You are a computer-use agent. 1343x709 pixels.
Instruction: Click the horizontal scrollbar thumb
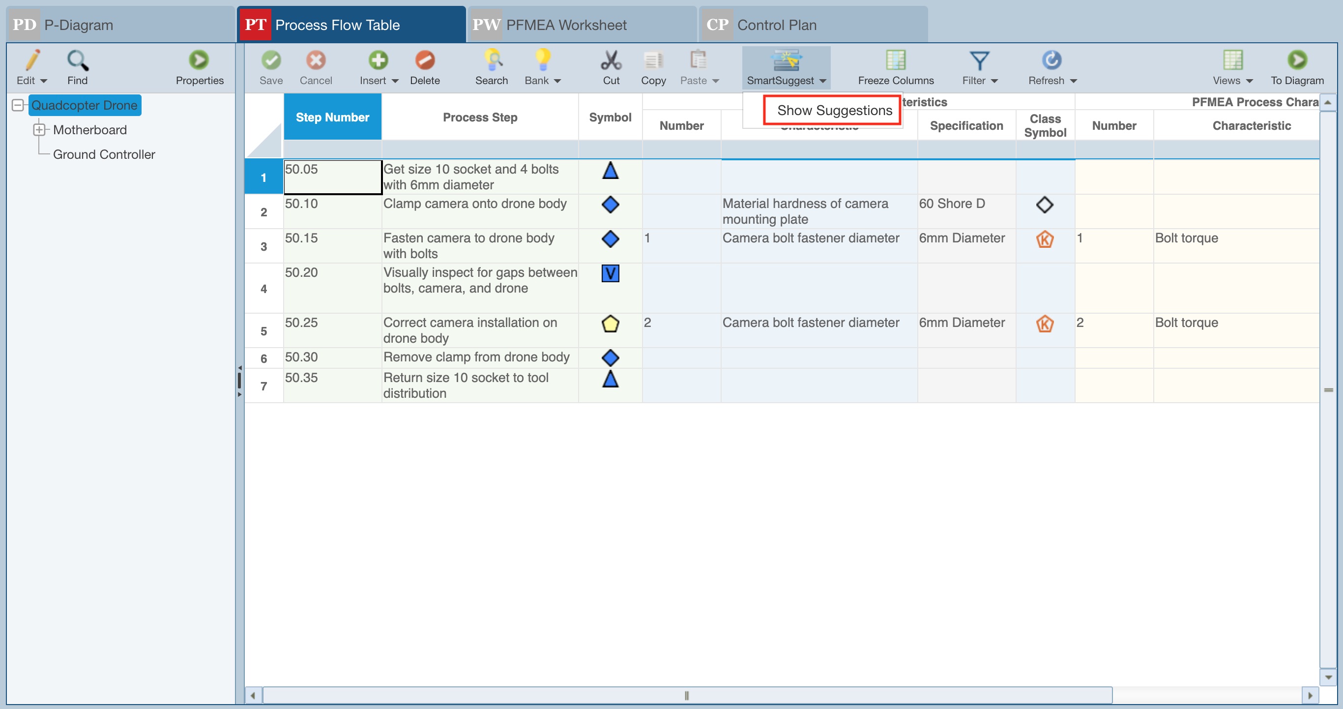tap(686, 695)
